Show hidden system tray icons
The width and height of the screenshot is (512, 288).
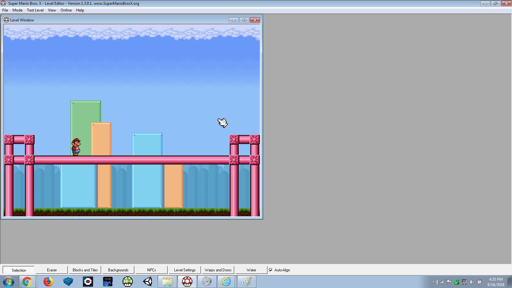tap(433, 282)
